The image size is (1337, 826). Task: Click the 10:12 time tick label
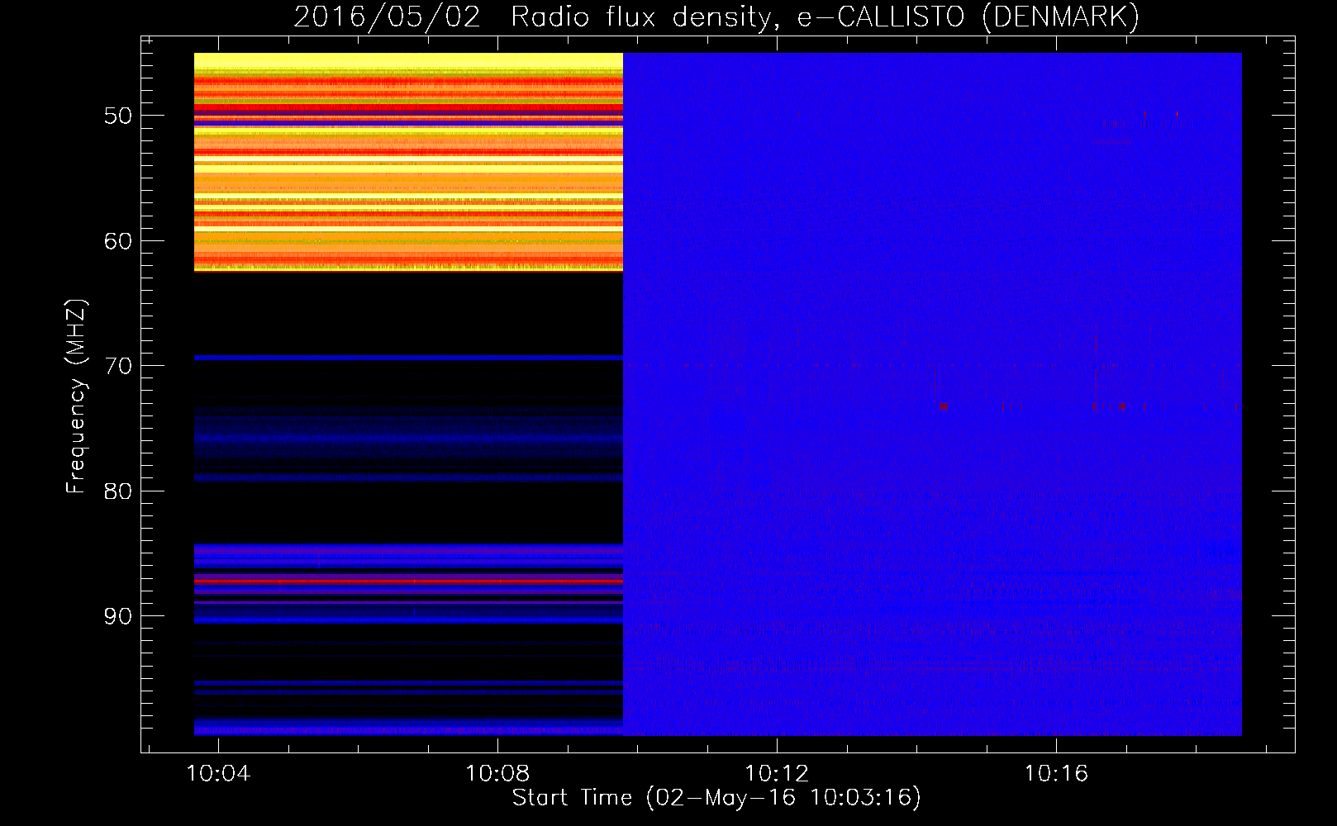(x=777, y=774)
